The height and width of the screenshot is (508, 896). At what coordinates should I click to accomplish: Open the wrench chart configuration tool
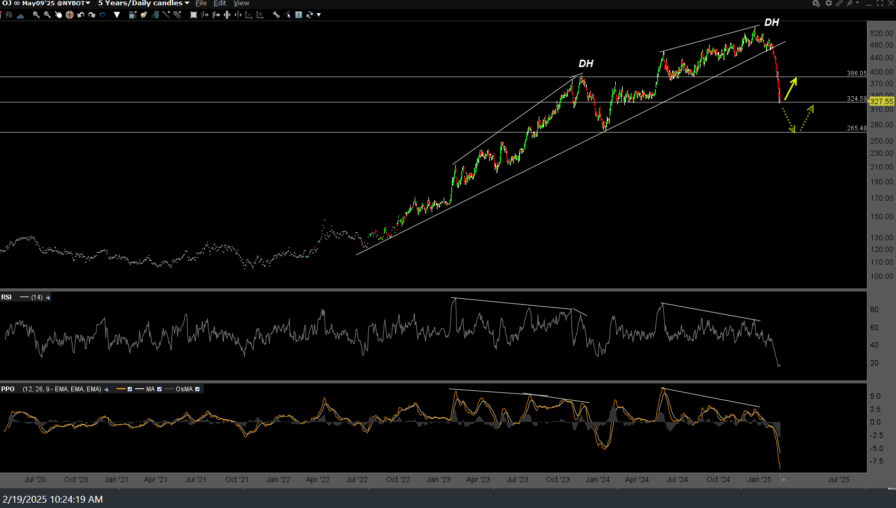(x=276, y=15)
